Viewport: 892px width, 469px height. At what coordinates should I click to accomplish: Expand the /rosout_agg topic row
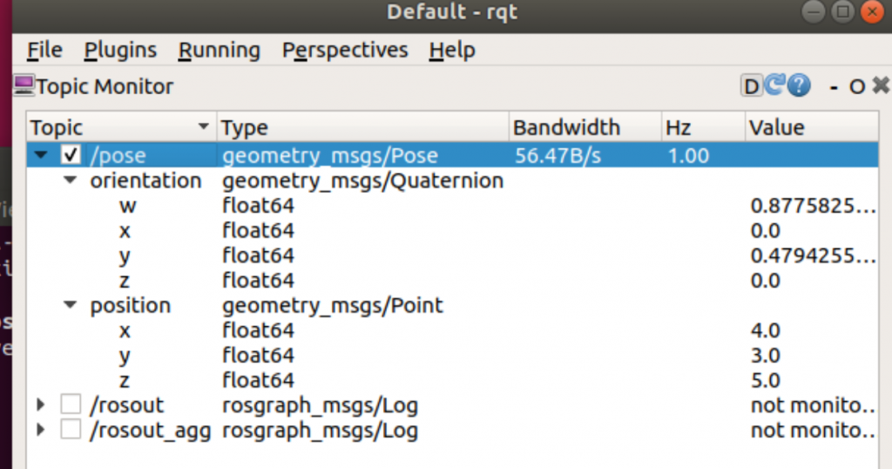tap(41, 430)
